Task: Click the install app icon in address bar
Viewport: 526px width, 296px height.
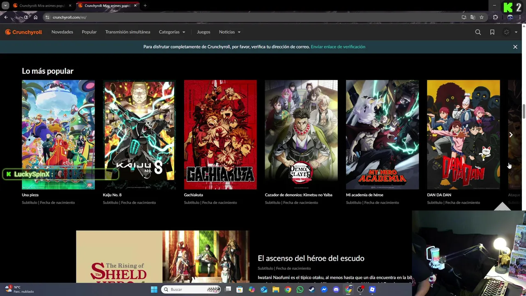Action: (x=464, y=17)
